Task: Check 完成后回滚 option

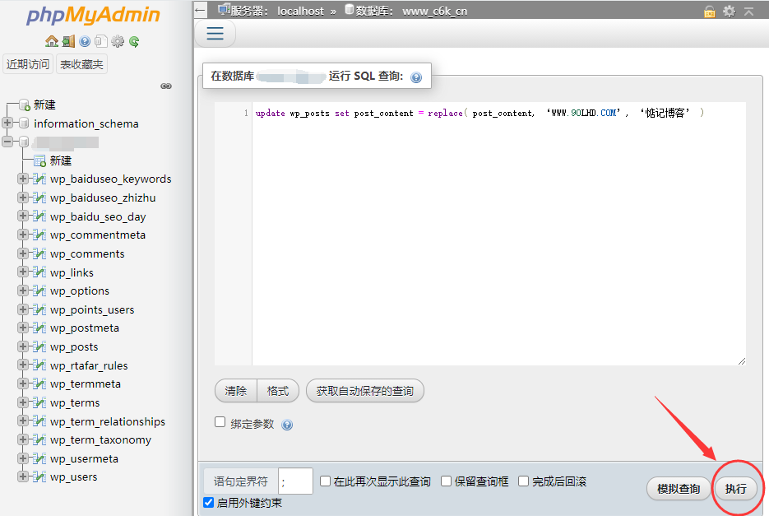Action: tap(523, 481)
